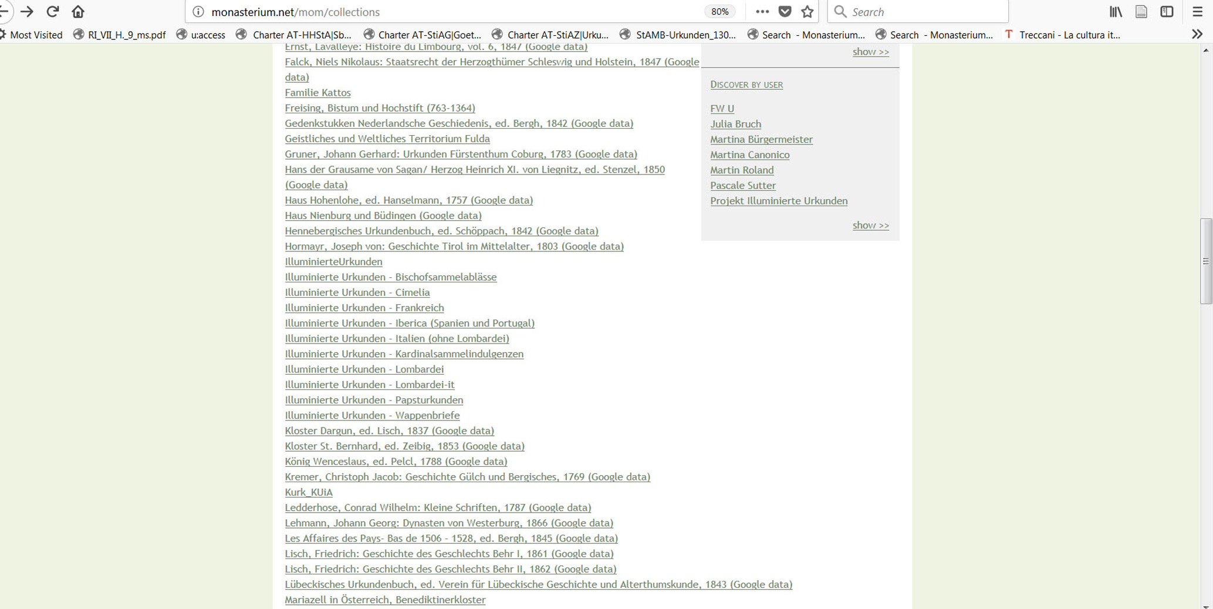The image size is (1213, 609).
Task: Open Freising, Bistum und Hochstift collection
Action: click(x=380, y=108)
